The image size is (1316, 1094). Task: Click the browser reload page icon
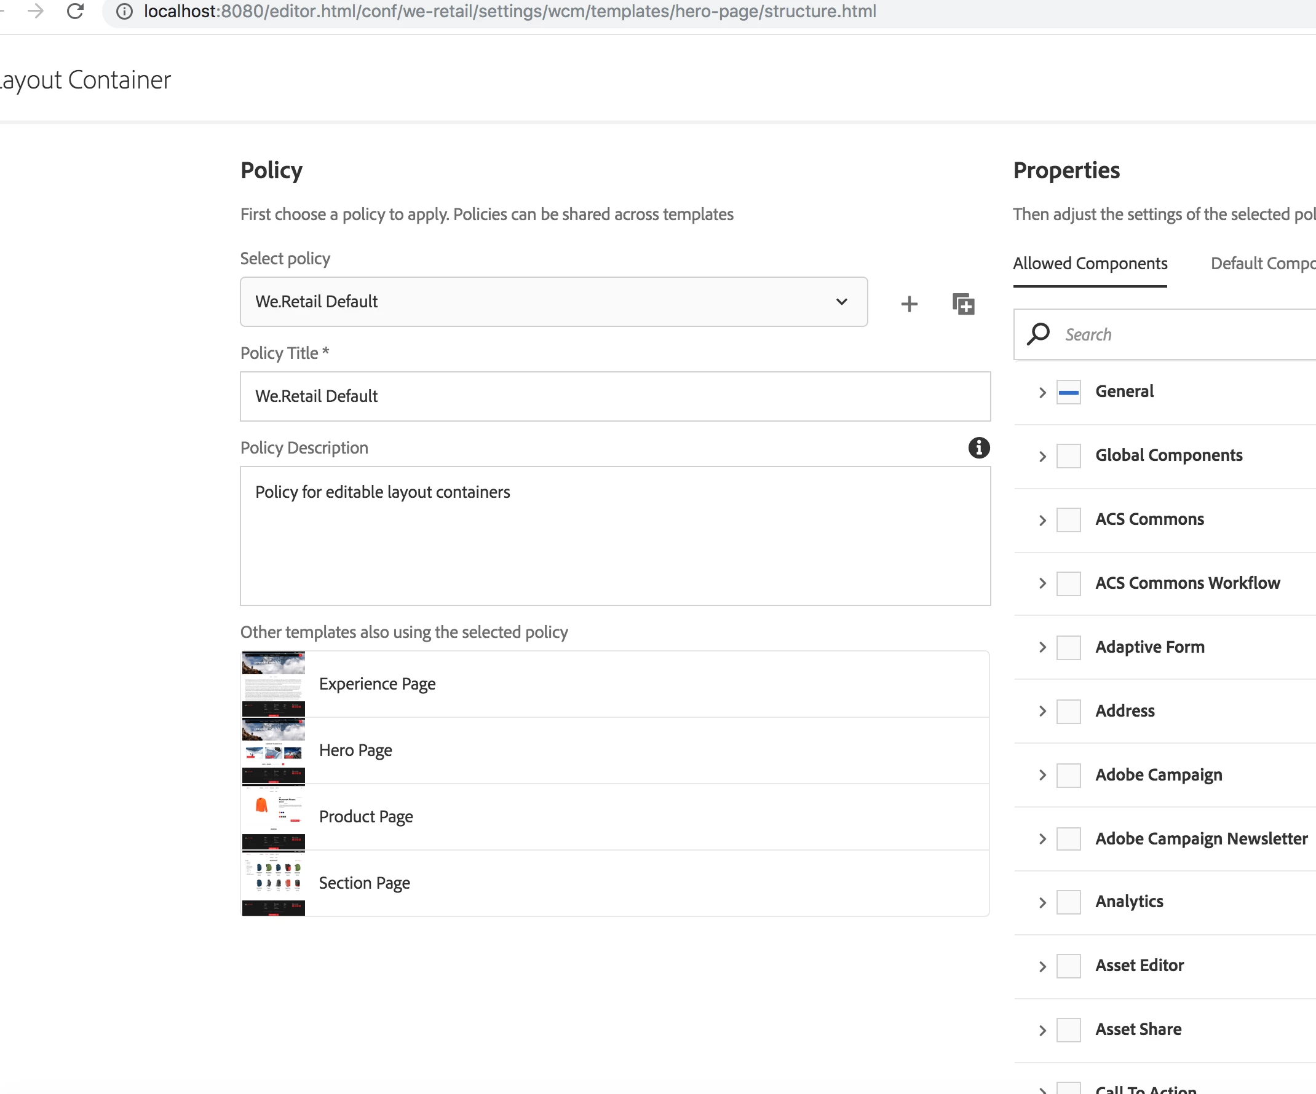75,11
